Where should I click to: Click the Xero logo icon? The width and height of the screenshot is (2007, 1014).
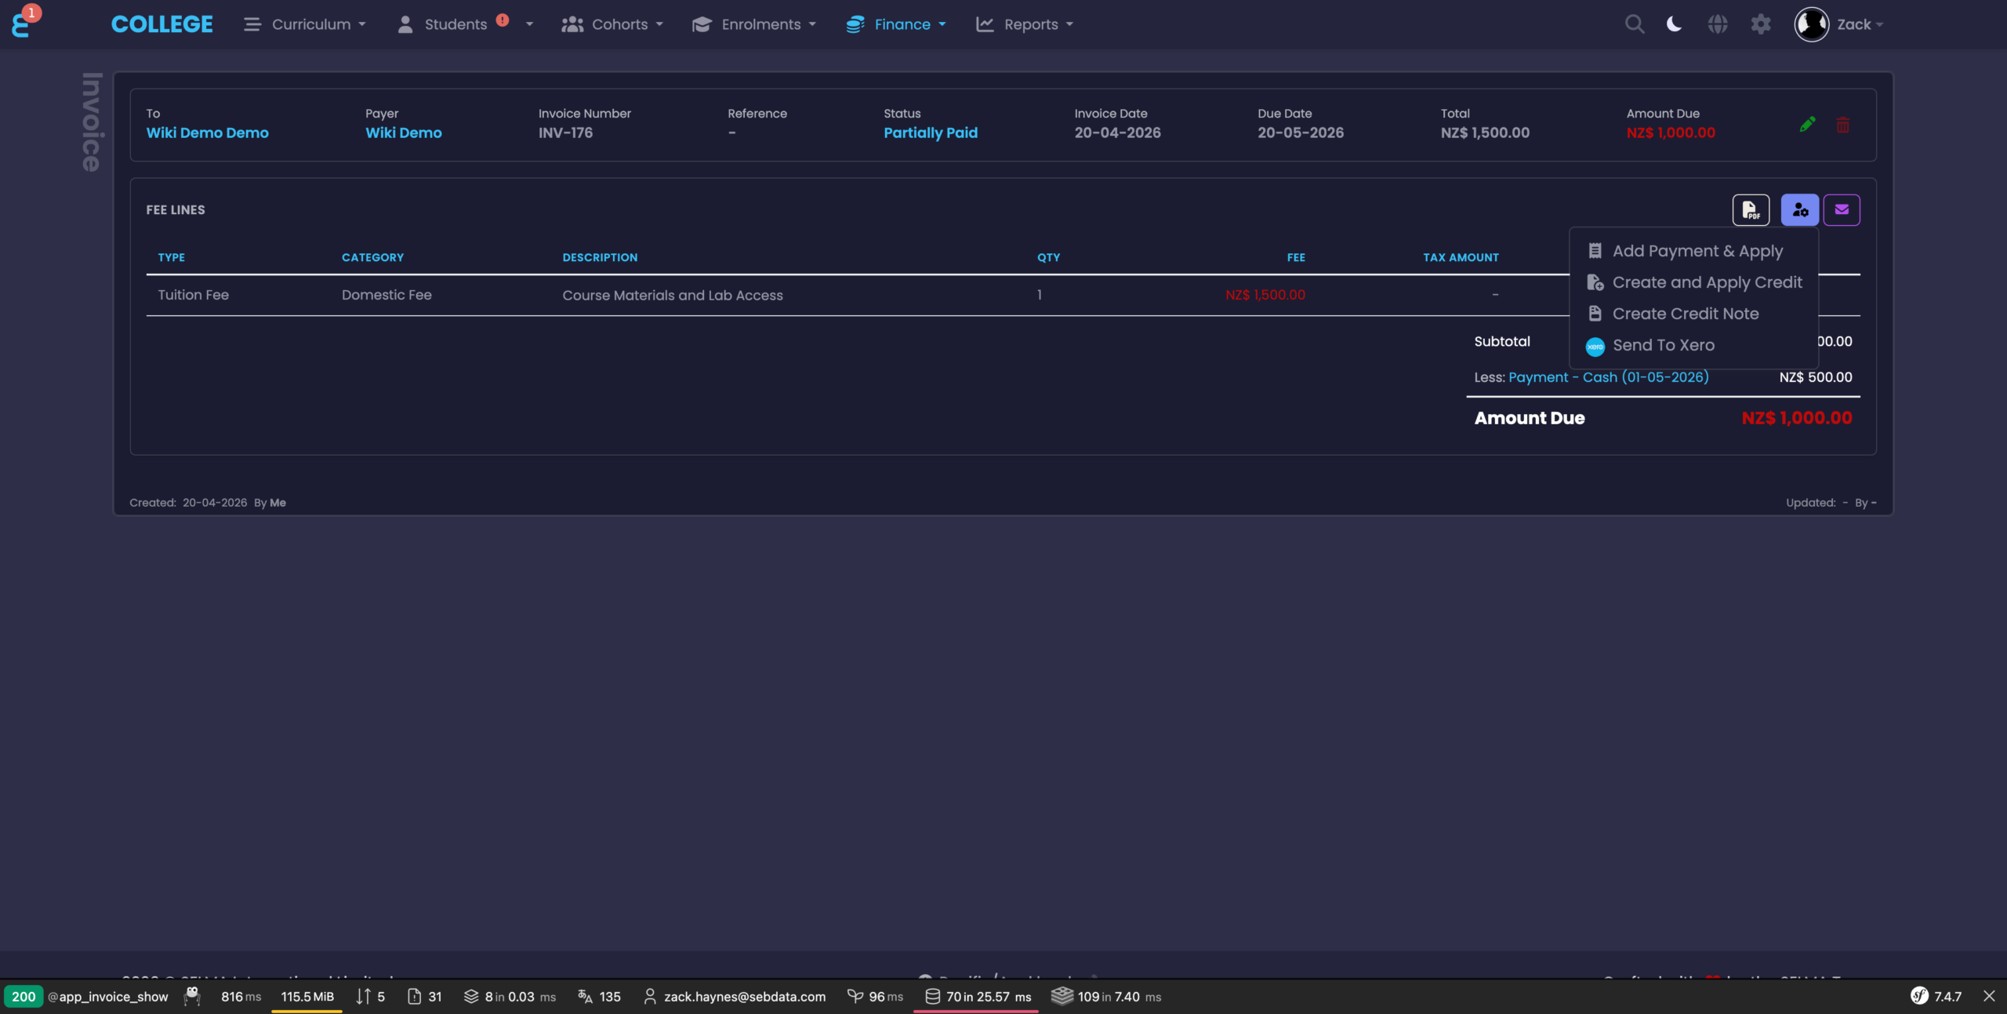pos(1595,346)
